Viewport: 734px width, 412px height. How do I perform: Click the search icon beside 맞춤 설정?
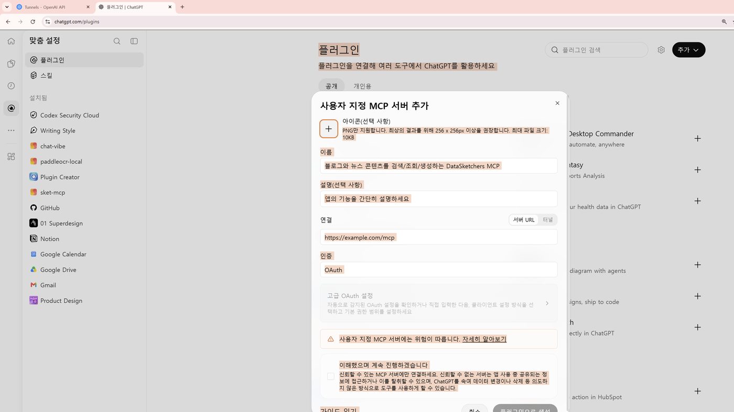click(117, 41)
